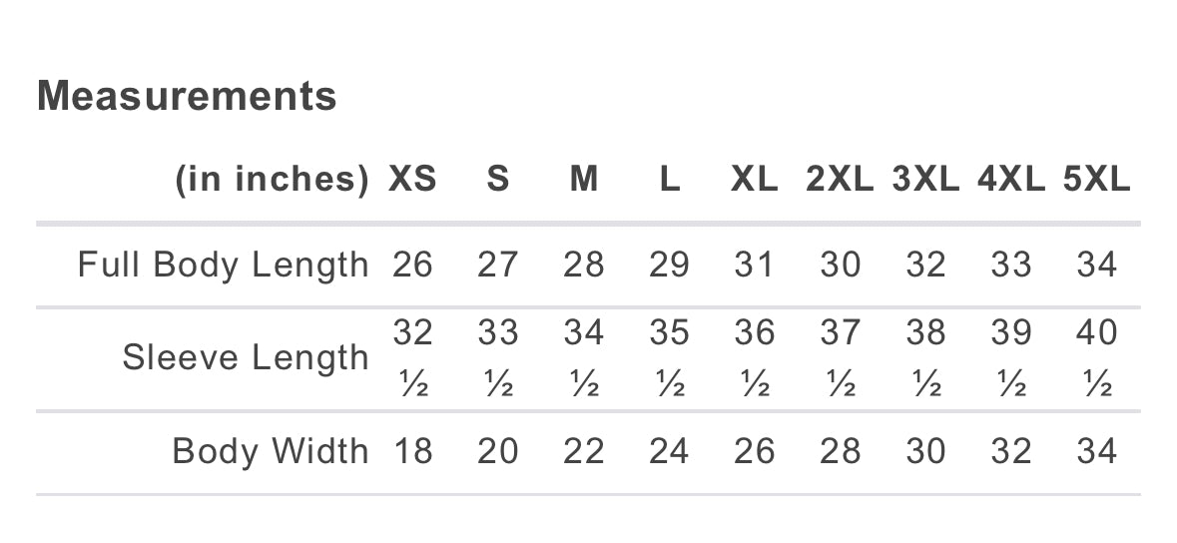The height and width of the screenshot is (543, 1177).
Task: Click the L size column header
Action: point(669,179)
